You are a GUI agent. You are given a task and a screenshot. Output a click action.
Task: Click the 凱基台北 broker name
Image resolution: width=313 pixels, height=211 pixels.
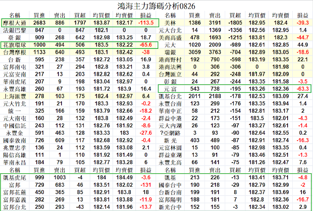pos(170,96)
